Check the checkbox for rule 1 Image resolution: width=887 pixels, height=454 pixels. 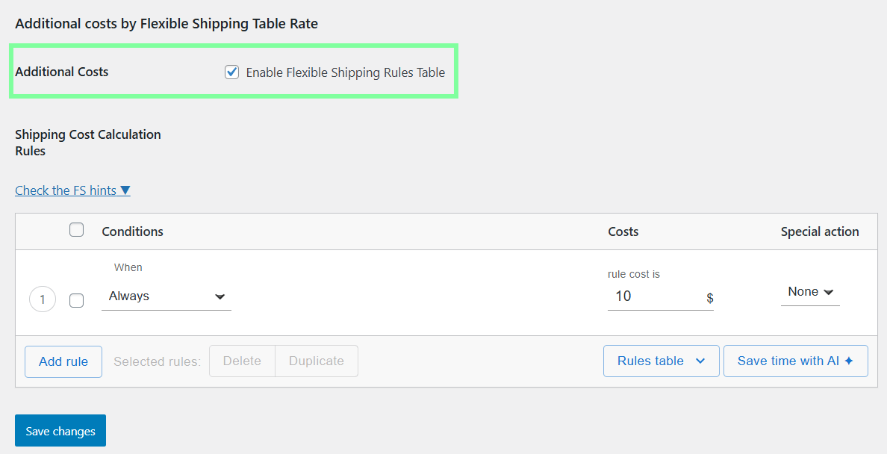point(76,299)
